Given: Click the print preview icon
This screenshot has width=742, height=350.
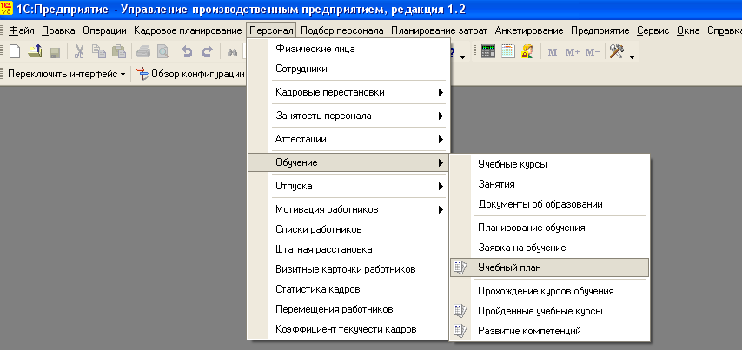Looking at the screenshot, I should pos(162,51).
